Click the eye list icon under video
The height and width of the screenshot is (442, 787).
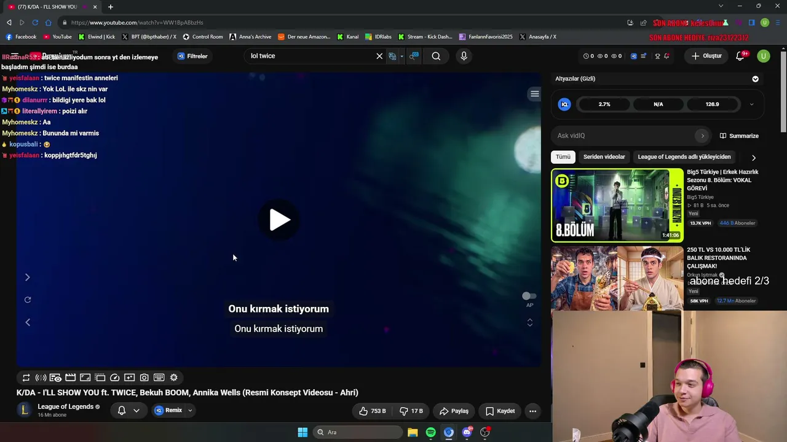(x=55, y=378)
